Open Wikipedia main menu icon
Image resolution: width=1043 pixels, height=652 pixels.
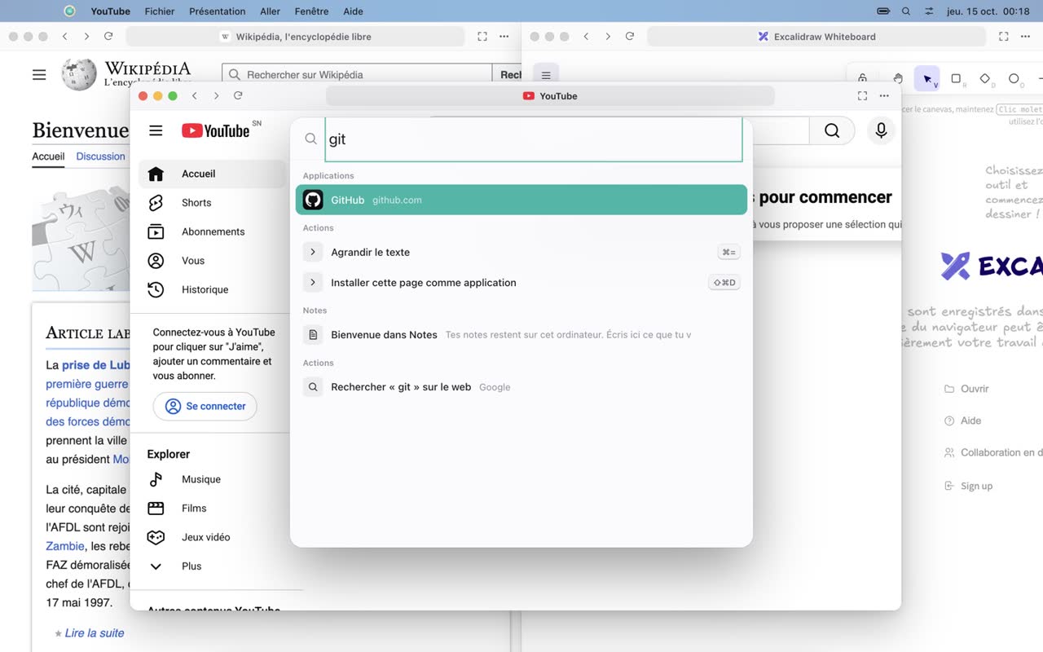point(39,74)
